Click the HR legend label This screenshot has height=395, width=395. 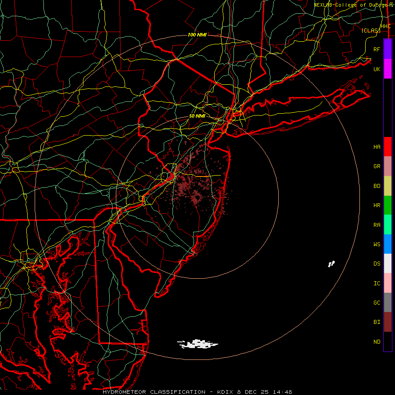click(x=377, y=205)
